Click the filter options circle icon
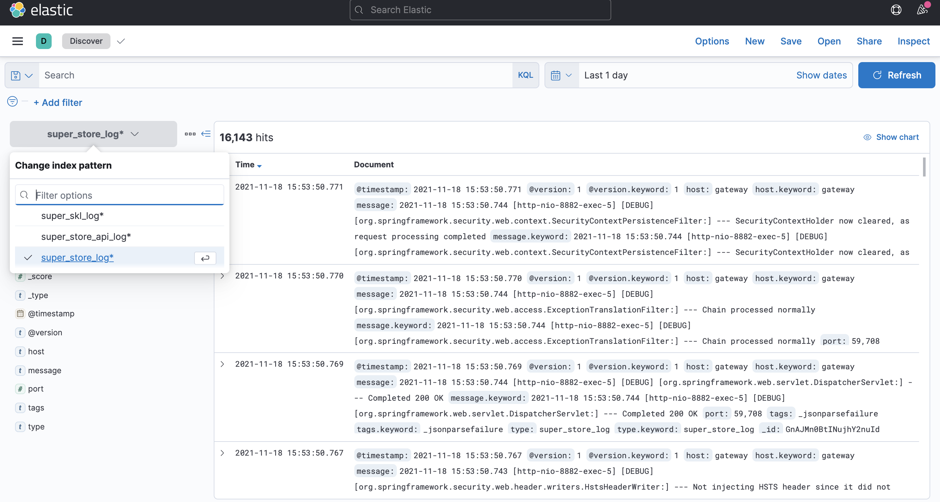 [12, 101]
